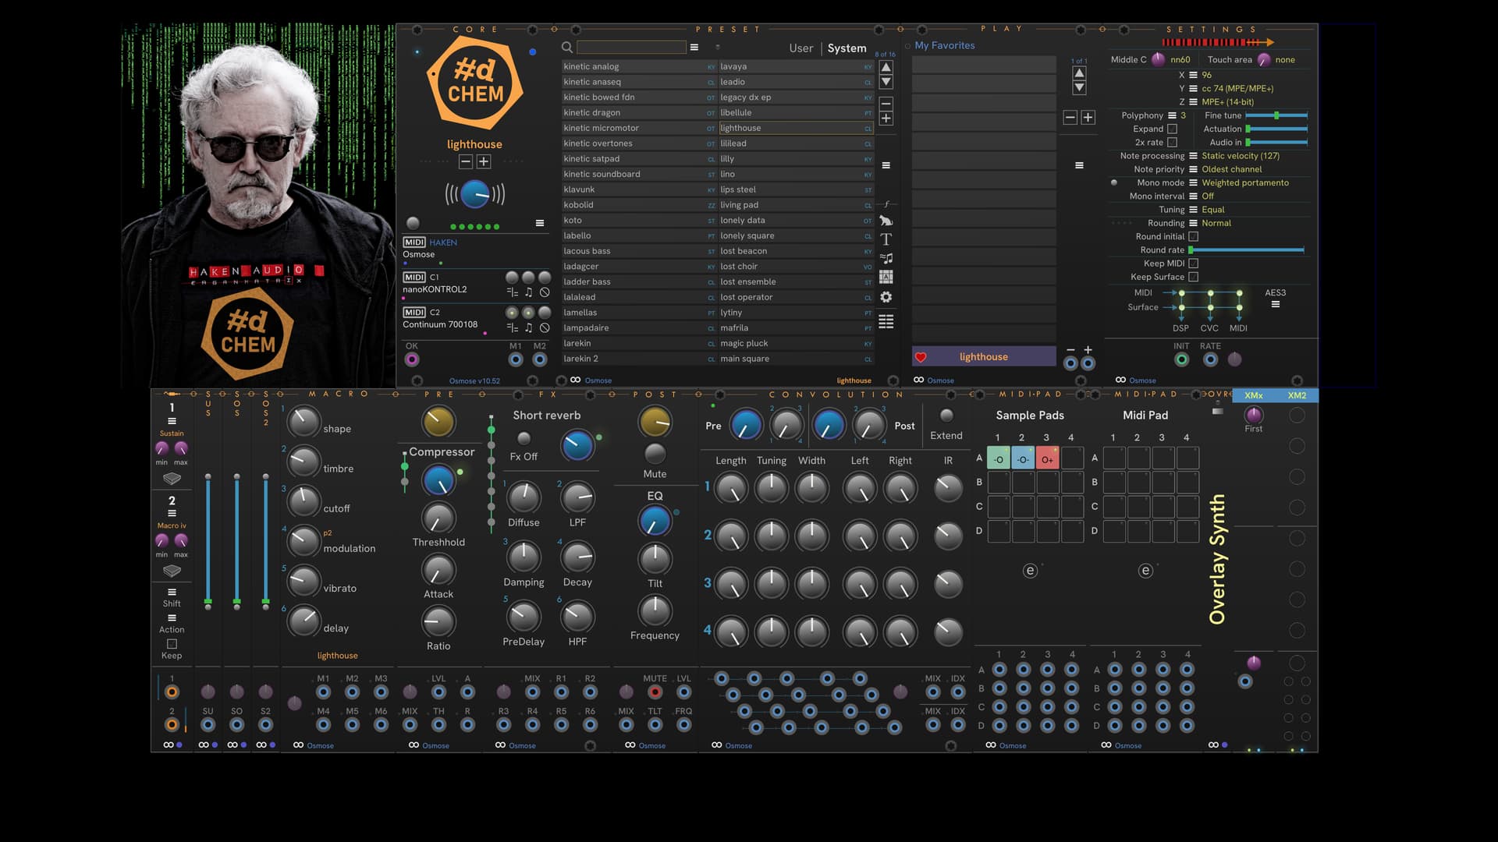Open the Tuning menu set to Equal
Image resolution: width=1498 pixels, height=842 pixels.
pos(1193,210)
